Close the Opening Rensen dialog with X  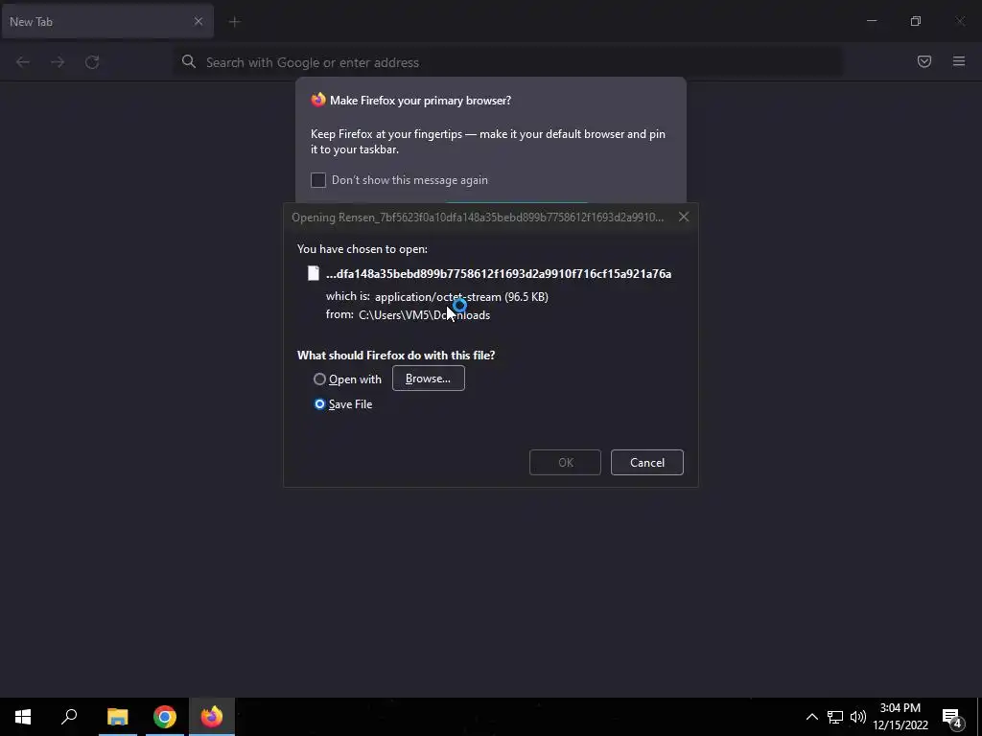[x=683, y=217]
